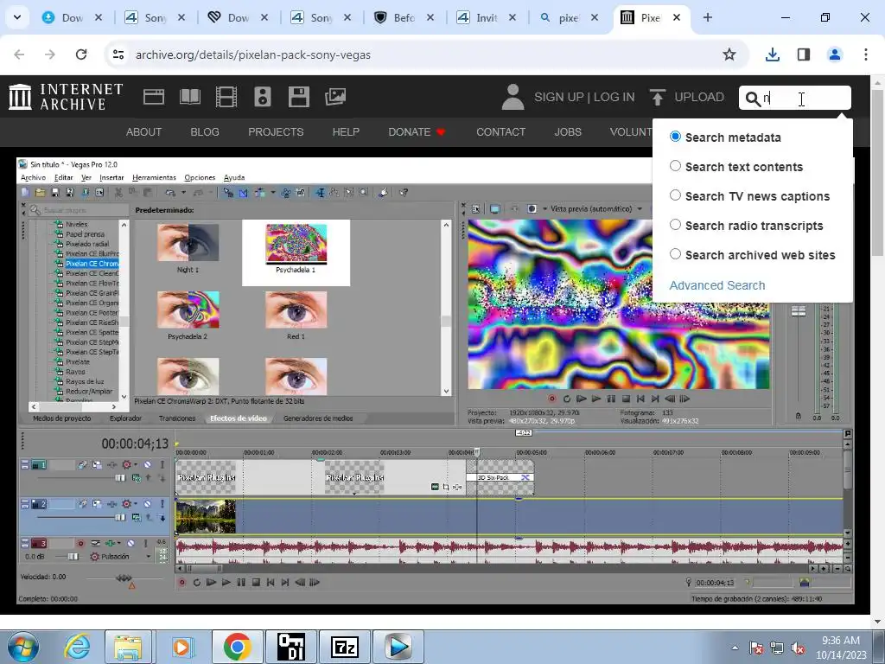Open the Images icon in the header
The image size is (885, 664).
click(x=335, y=97)
